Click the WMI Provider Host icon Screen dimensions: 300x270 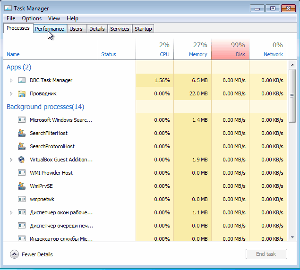pos(22,173)
